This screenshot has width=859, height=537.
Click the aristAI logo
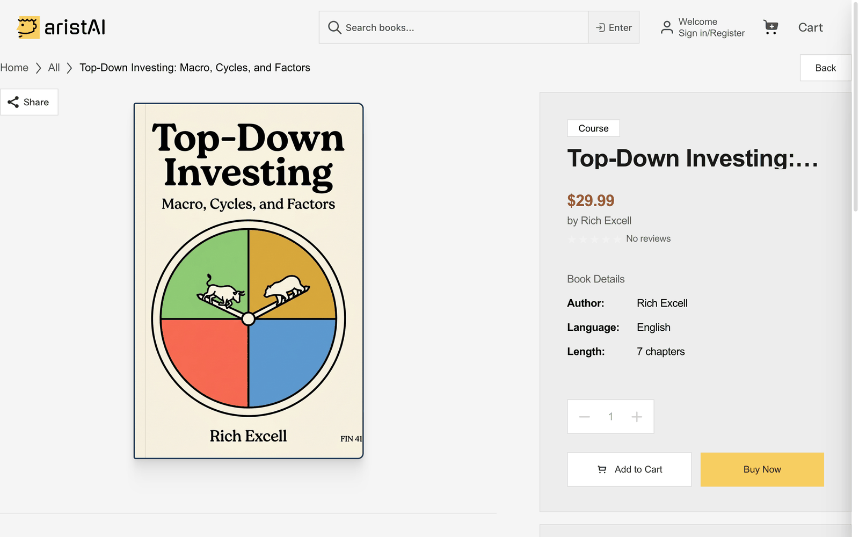[61, 27]
